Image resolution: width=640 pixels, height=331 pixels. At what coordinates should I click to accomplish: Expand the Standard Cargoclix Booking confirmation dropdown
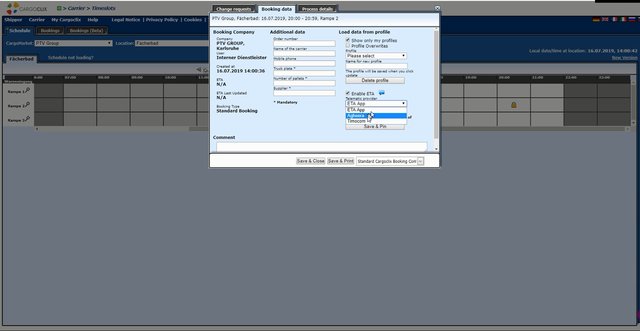(x=421, y=161)
